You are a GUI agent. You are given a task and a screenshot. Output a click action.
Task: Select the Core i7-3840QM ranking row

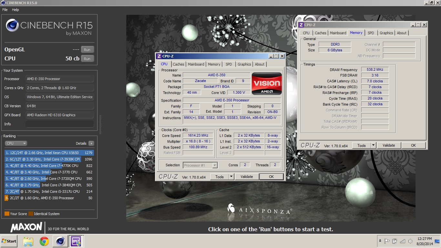(x=49, y=185)
